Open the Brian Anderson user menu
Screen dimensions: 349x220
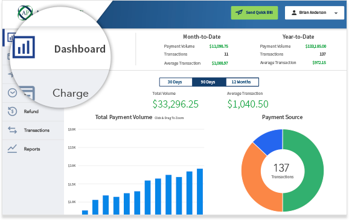click(x=314, y=13)
